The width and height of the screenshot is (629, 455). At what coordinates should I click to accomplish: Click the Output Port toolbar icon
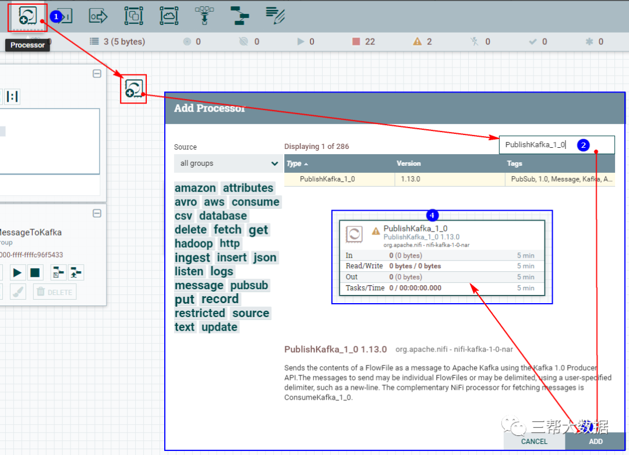point(97,16)
